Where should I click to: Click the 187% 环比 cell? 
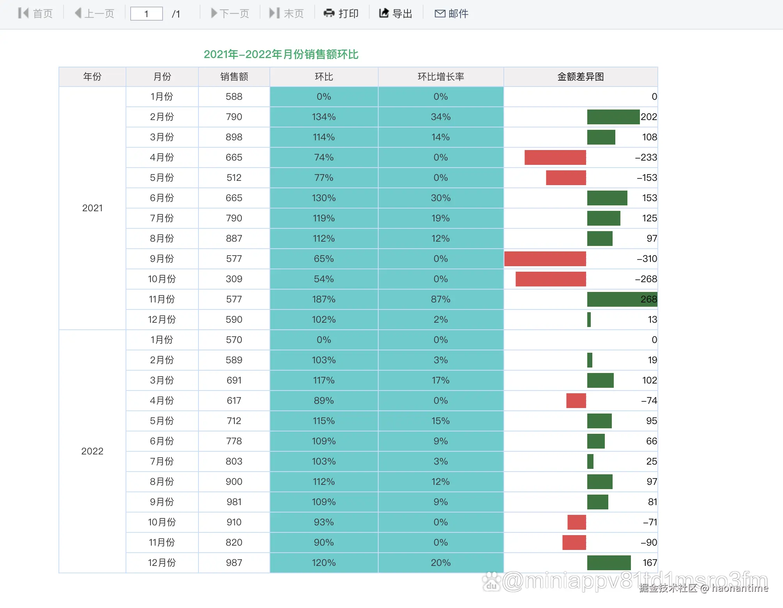pyautogui.click(x=324, y=299)
